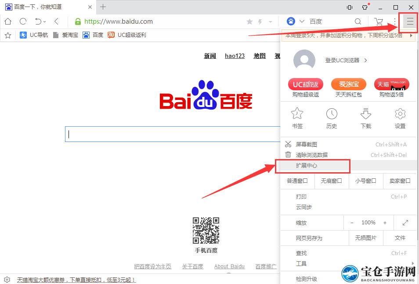This screenshot has width=419, height=284.
Task: Click the hao123 link
Action: [235, 56]
